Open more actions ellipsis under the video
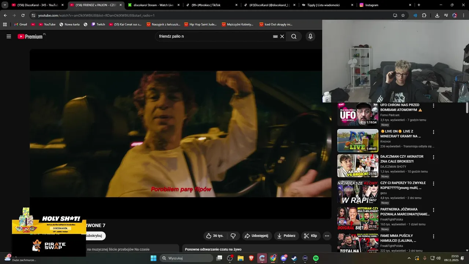 [x=327, y=236]
